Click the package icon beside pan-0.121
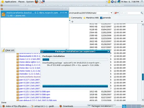 point(18,92)
